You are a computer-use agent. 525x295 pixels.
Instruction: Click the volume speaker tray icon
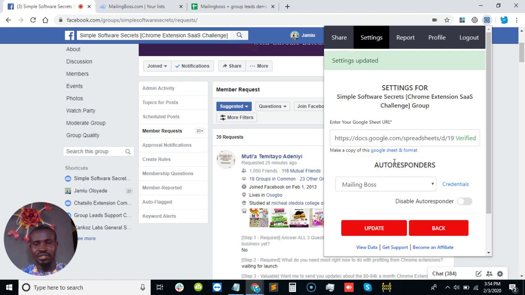point(456,288)
